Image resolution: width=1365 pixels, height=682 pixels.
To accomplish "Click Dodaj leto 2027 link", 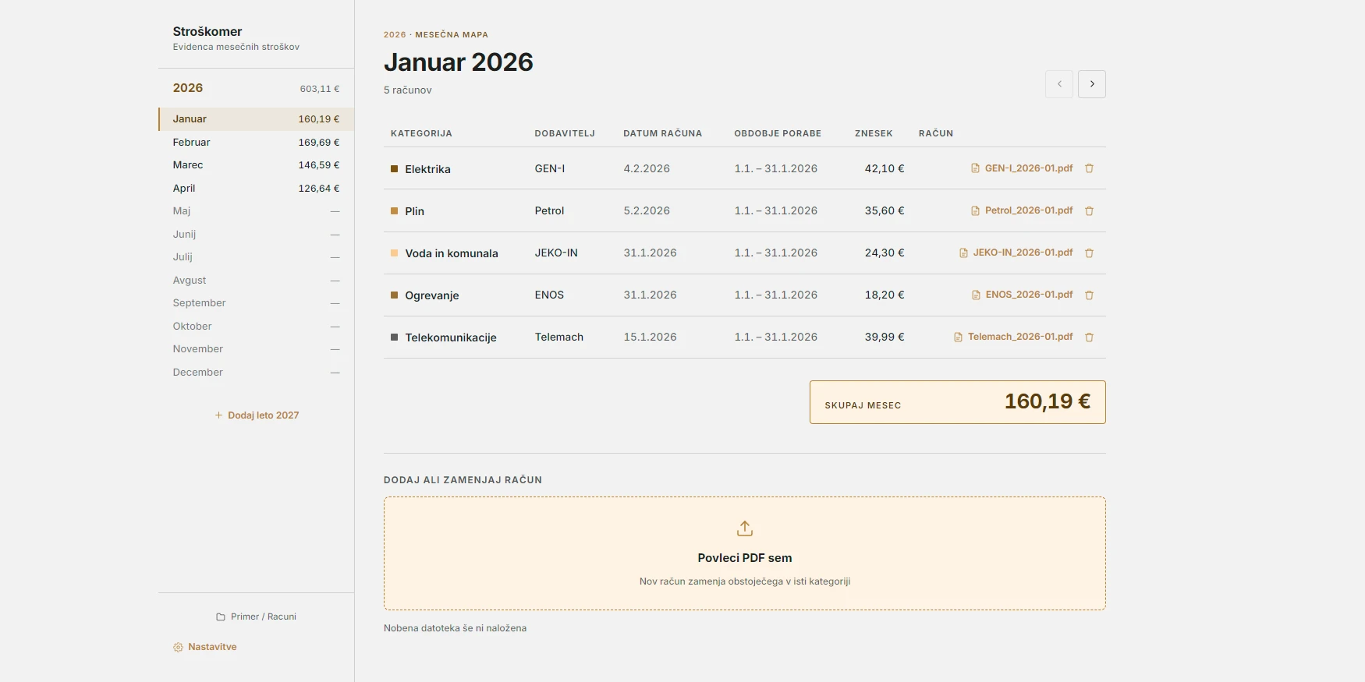I will click(264, 415).
